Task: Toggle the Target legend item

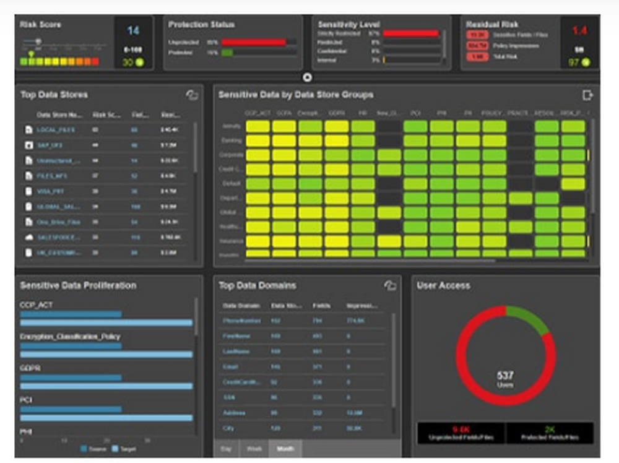Action: coord(124,449)
